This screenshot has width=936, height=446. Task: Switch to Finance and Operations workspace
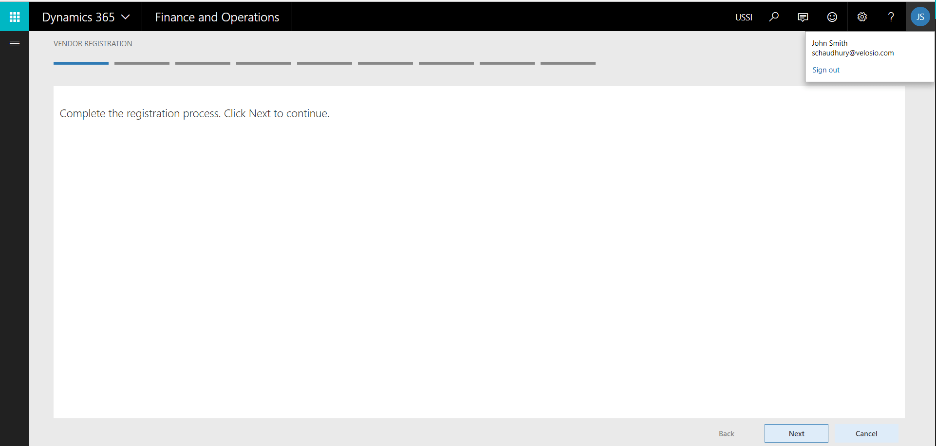coord(217,17)
